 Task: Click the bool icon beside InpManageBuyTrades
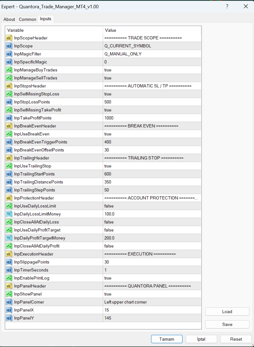pos(9,70)
